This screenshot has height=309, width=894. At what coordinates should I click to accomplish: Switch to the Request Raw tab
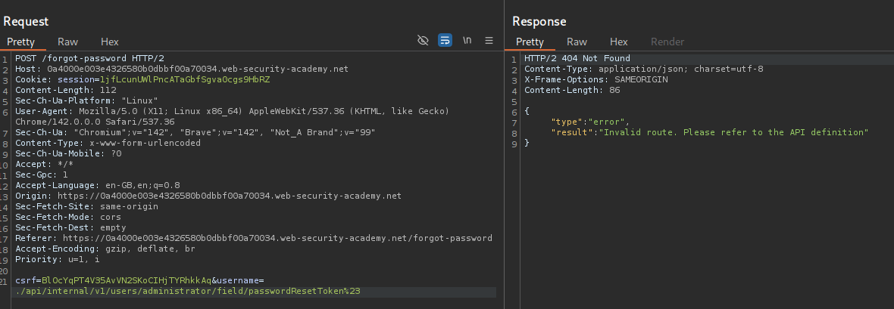coord(67,42)
